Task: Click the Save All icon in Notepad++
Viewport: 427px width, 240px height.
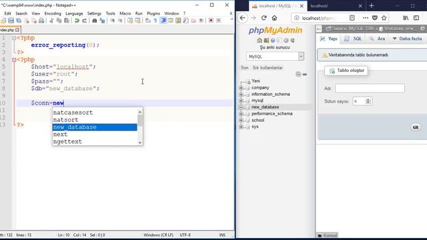Action: coord(19,21)
